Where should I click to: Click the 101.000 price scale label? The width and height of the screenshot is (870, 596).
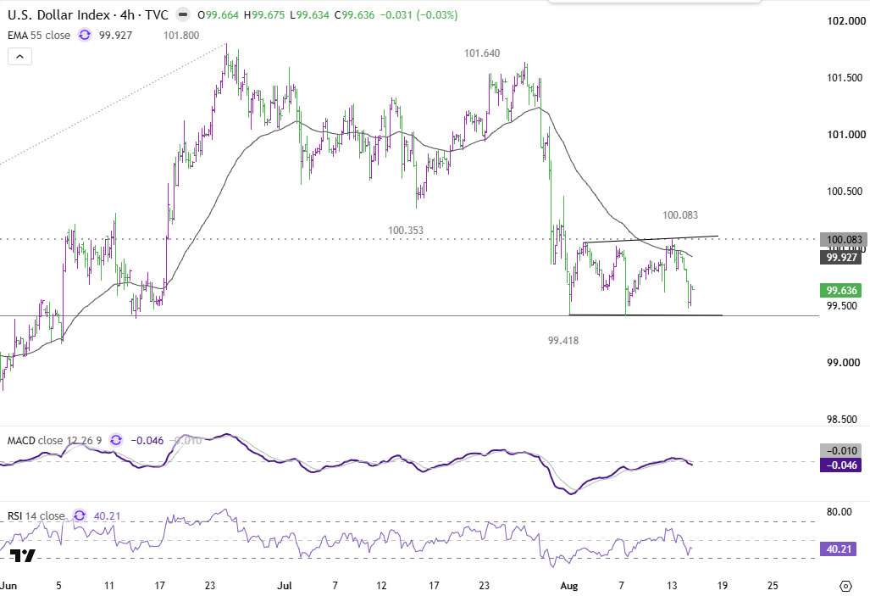coord(845,135)
